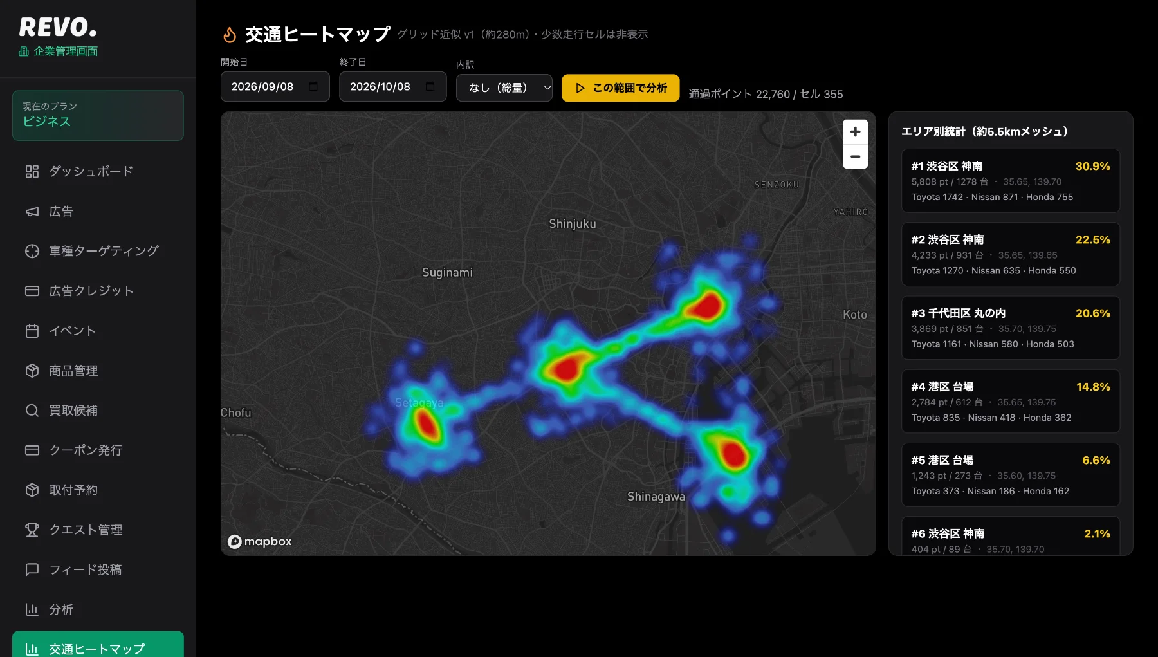Open calendar picker for start date 2026/09/08
Image resolution: width=1158 pixels, height=657 pixels.
[x=313, y=87]
